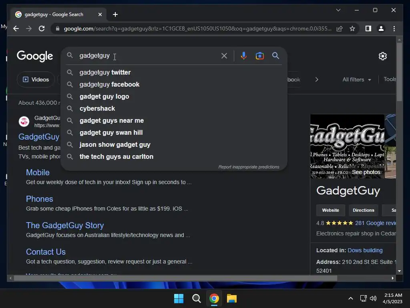
Task: Open File Explorer from taskbar
Action: (232, 298)
